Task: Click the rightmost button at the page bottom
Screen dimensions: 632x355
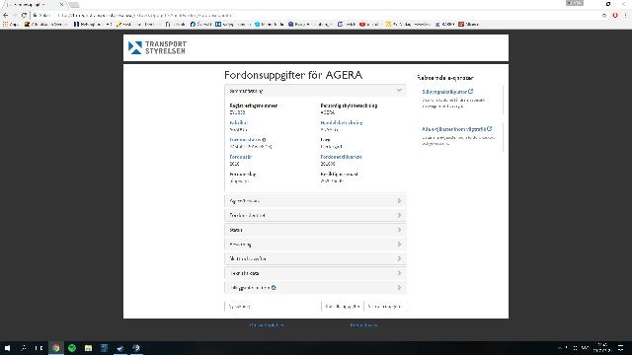Action: (x=385, y=307)
